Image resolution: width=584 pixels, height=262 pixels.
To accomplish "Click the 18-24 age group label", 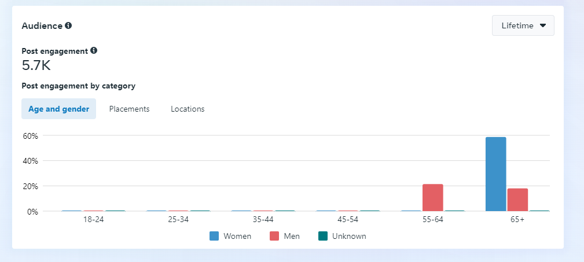I will coord(94,220).
